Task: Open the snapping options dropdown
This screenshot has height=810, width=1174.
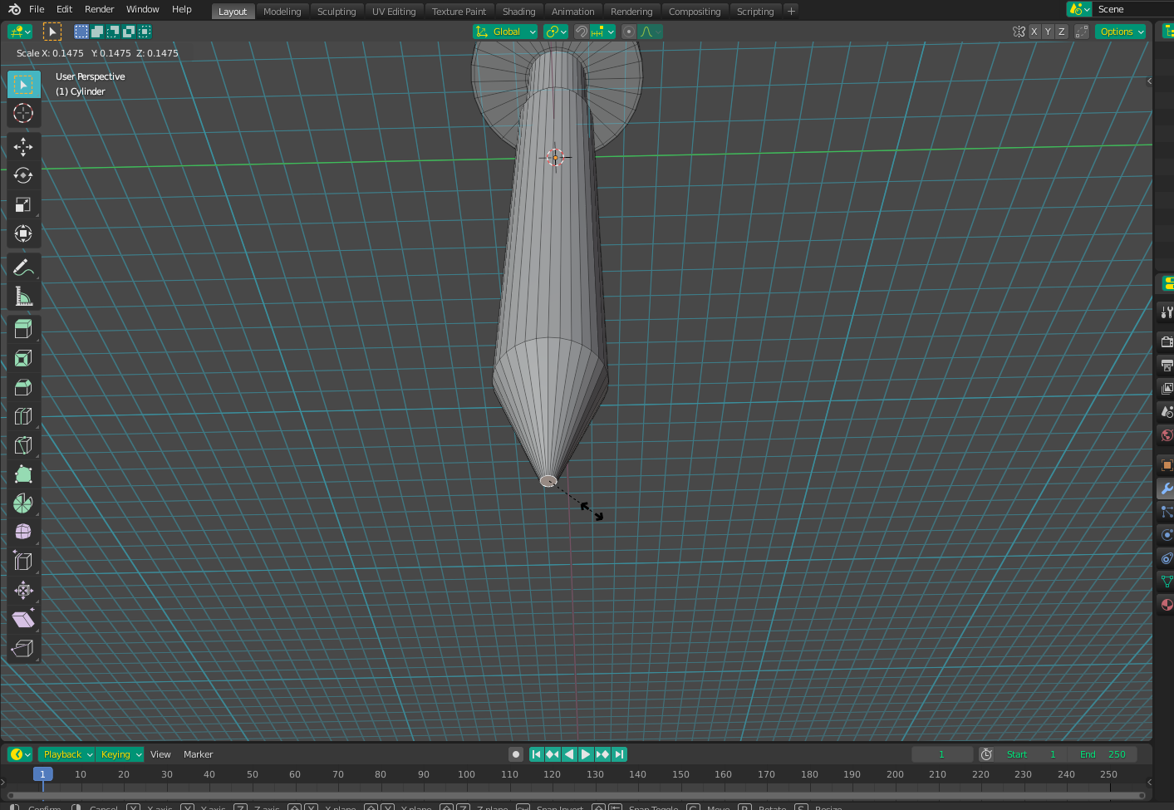Action: 603,32
